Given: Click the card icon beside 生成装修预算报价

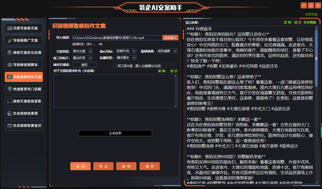Looking at the screenshot, I should [9, 126].
